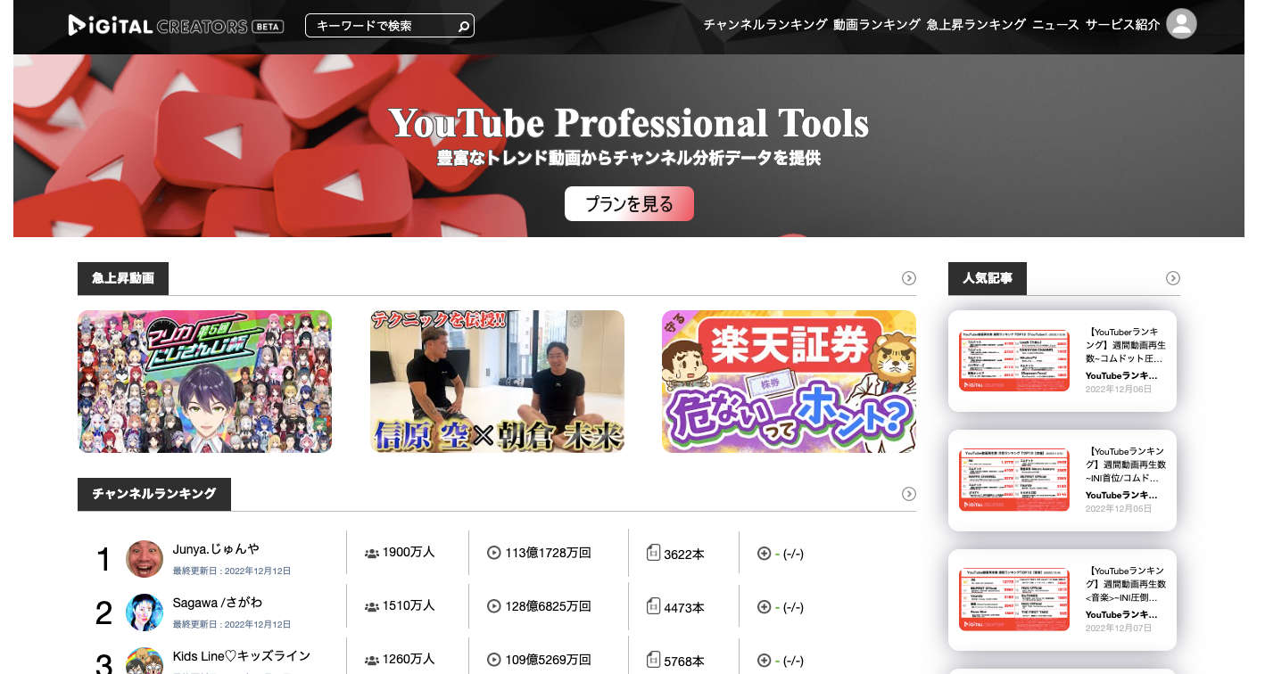Click the BETA badge beside logo
Viewport: 1265px width, 674px height.
[268, 26]
